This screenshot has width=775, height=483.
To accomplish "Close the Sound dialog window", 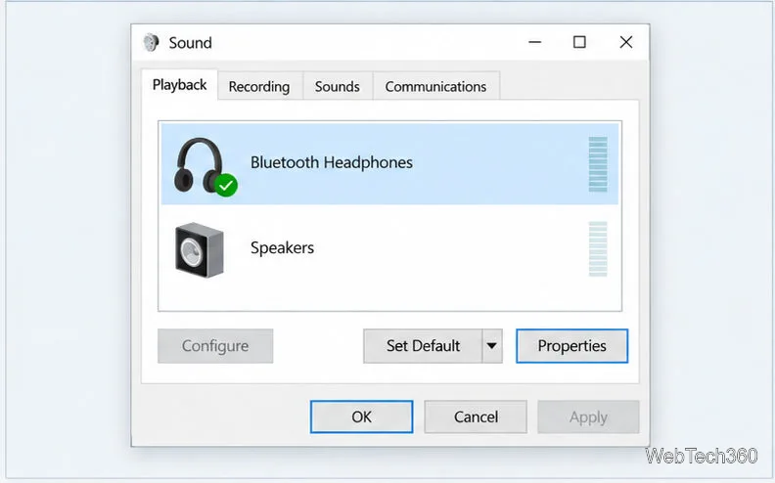I will tap(626, 42).
